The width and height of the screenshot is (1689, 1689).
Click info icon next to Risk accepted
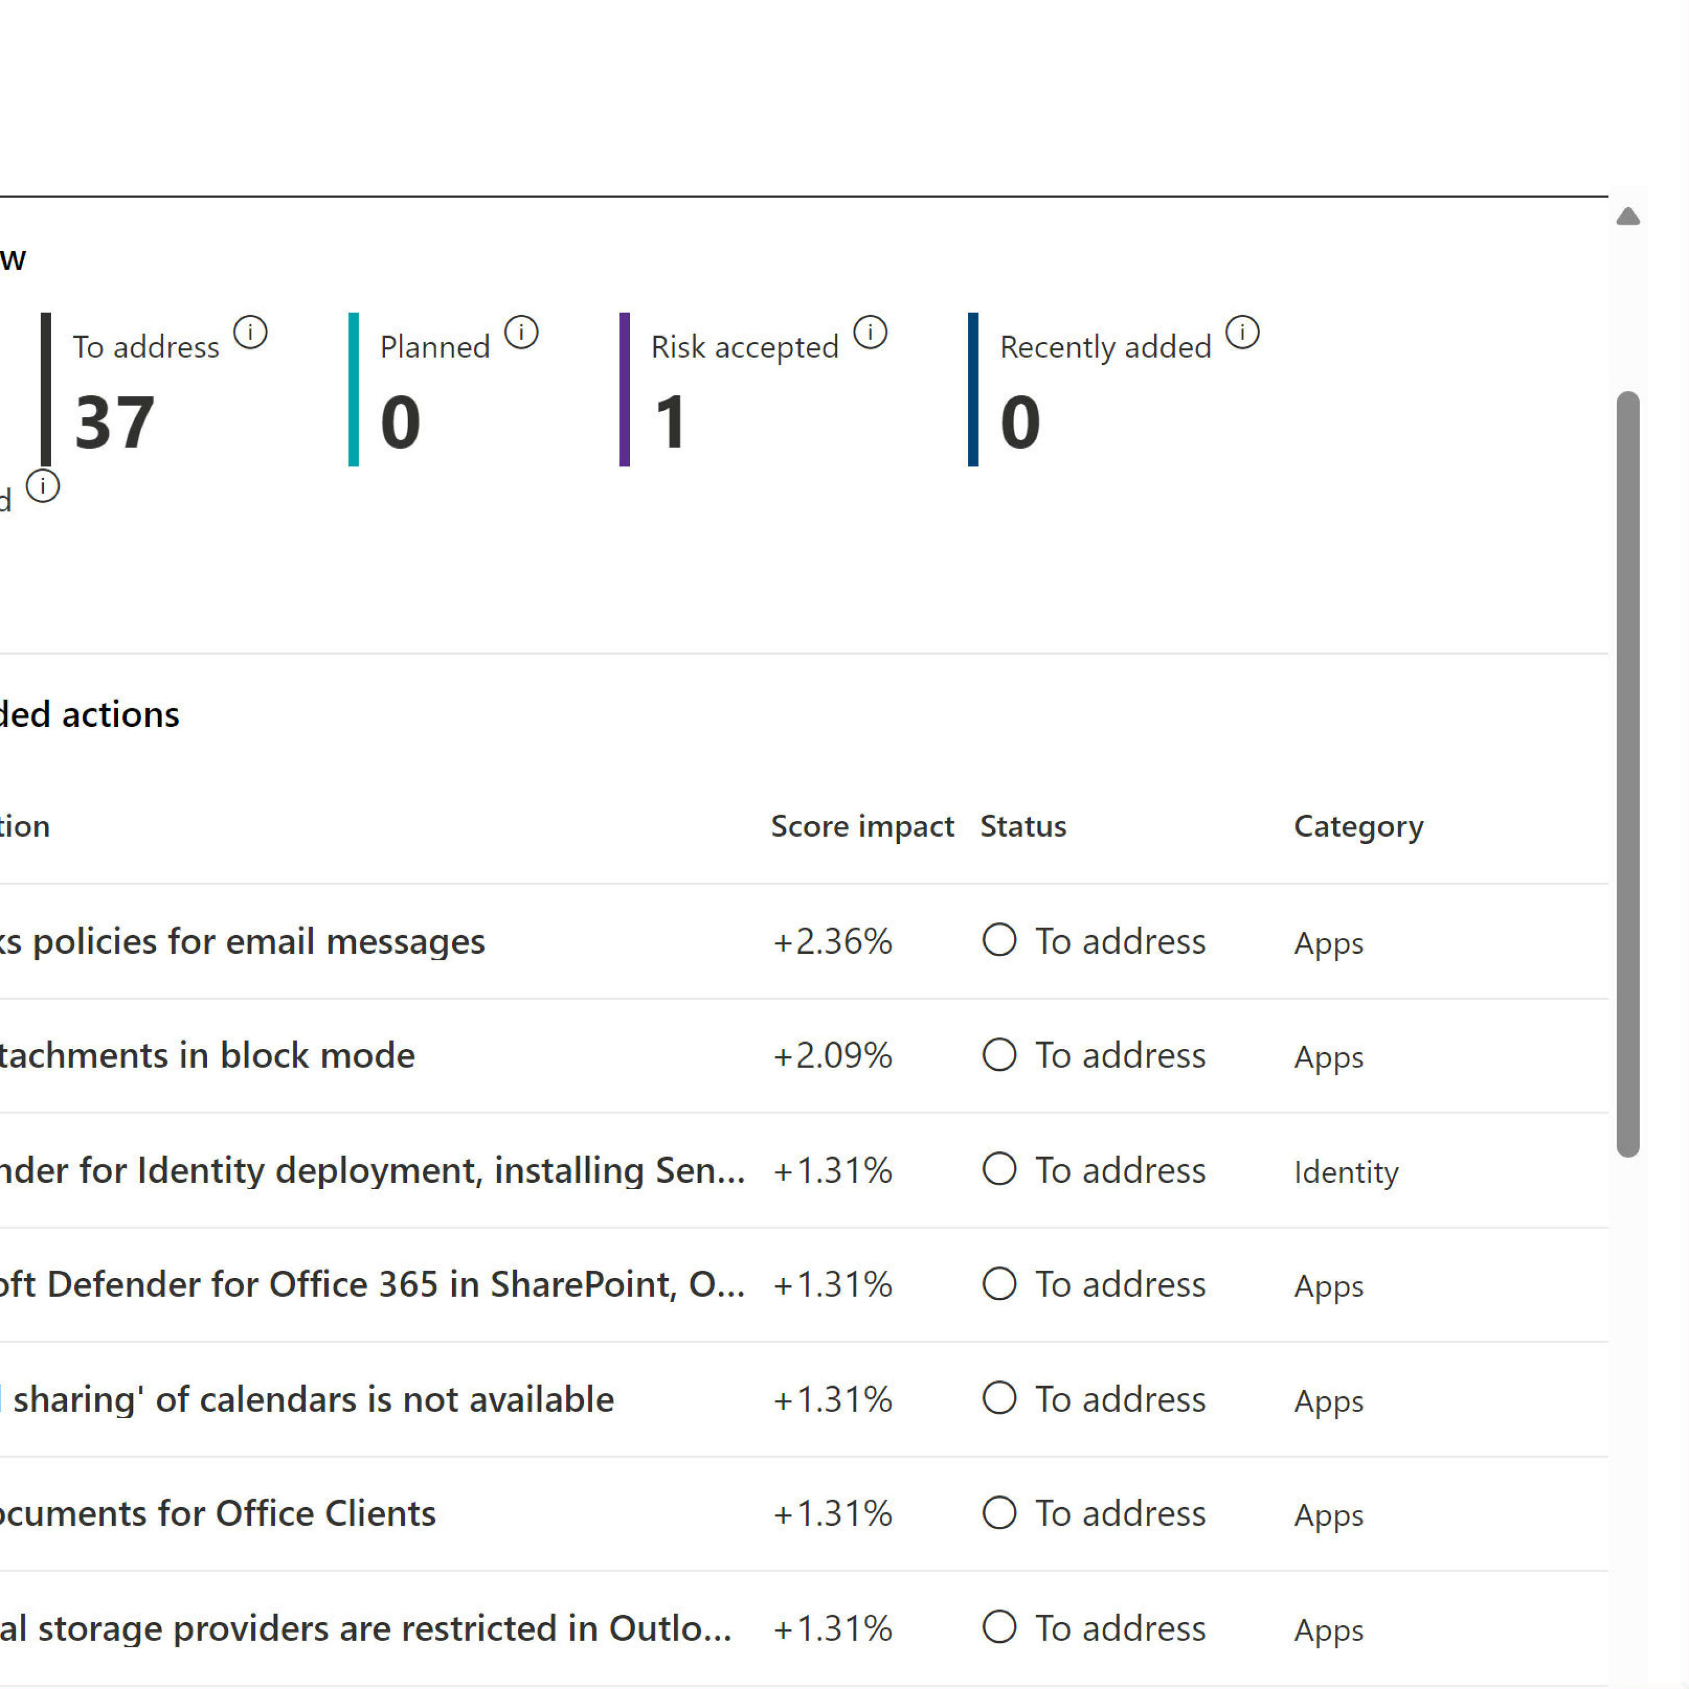(x=870, y=333)
